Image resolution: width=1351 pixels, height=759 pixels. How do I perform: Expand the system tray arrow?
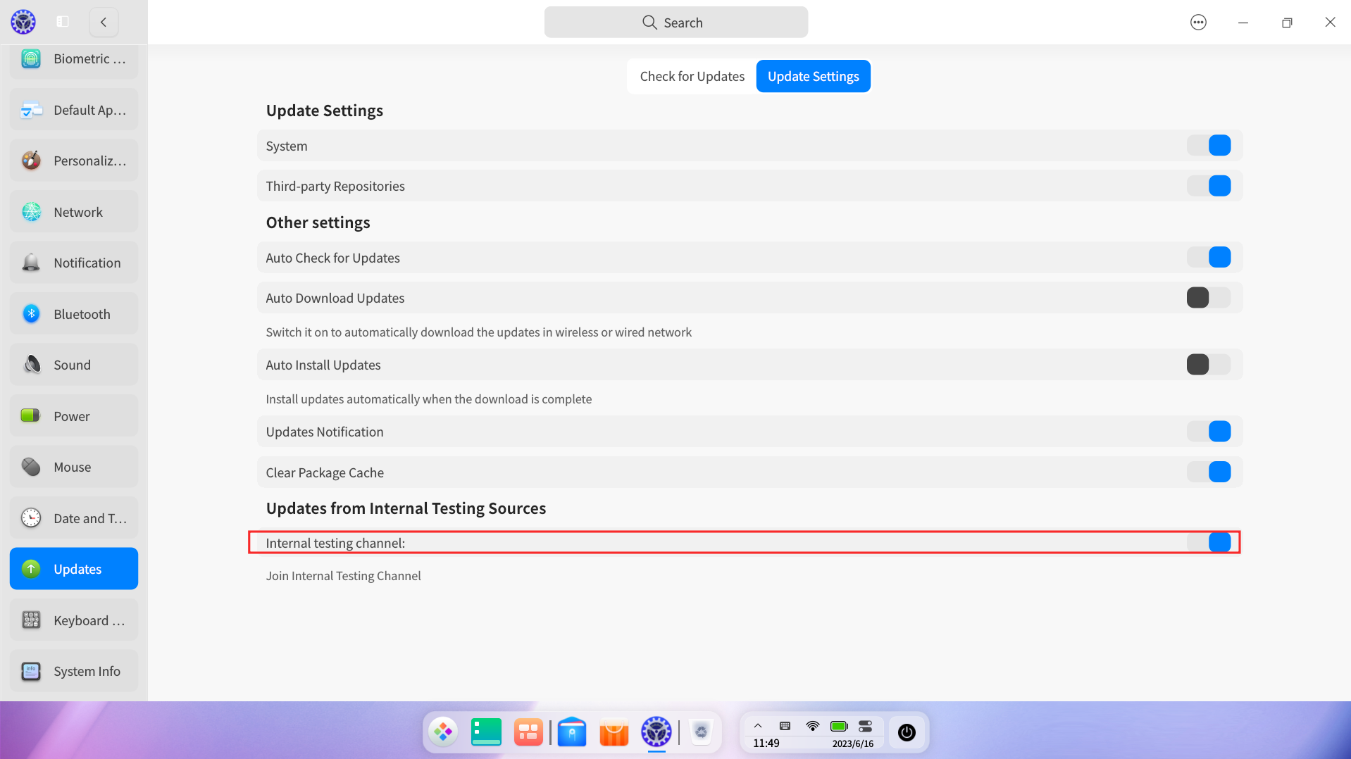point(758,726)
